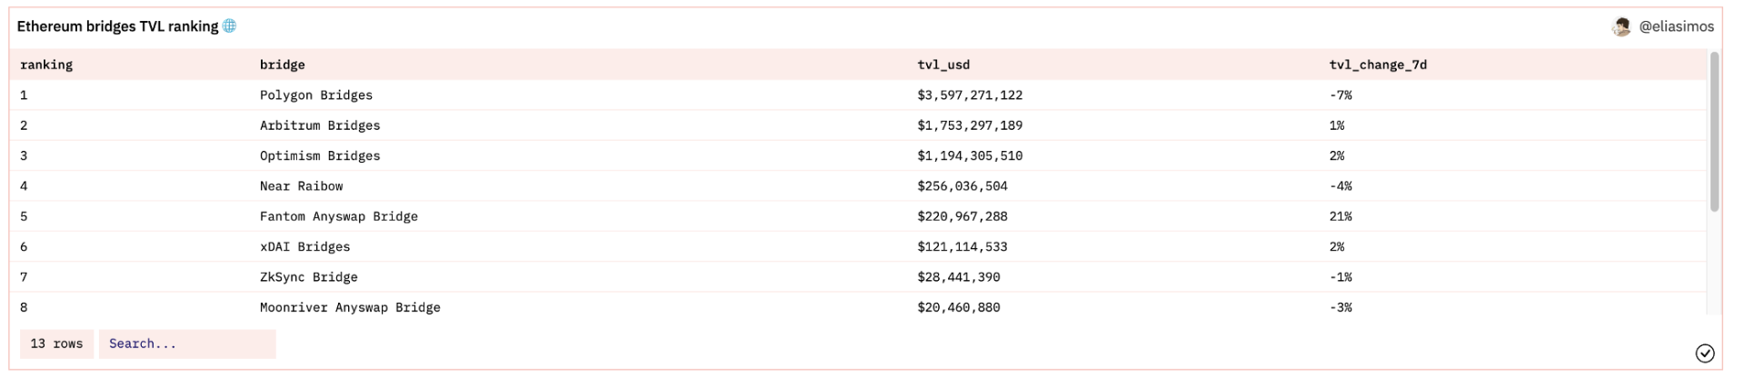Sort by the bridge column header
Screen dimensions: 1745x389
click(282, 65)
